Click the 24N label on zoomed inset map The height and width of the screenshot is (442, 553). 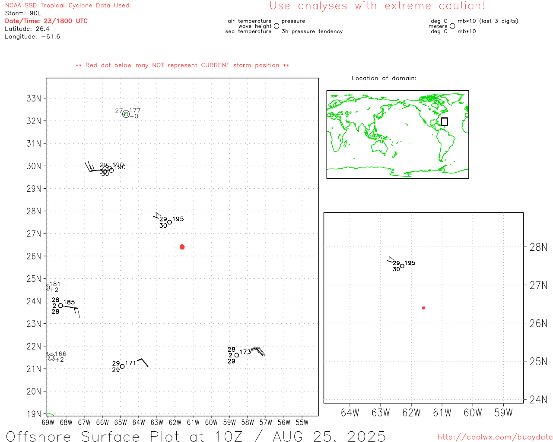pos(538,400)
